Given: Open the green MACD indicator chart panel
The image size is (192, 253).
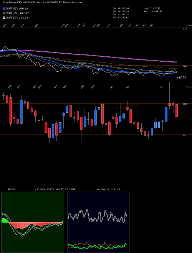Looking at the screenshot, I should pyautogui.click(x=33, y=222).
